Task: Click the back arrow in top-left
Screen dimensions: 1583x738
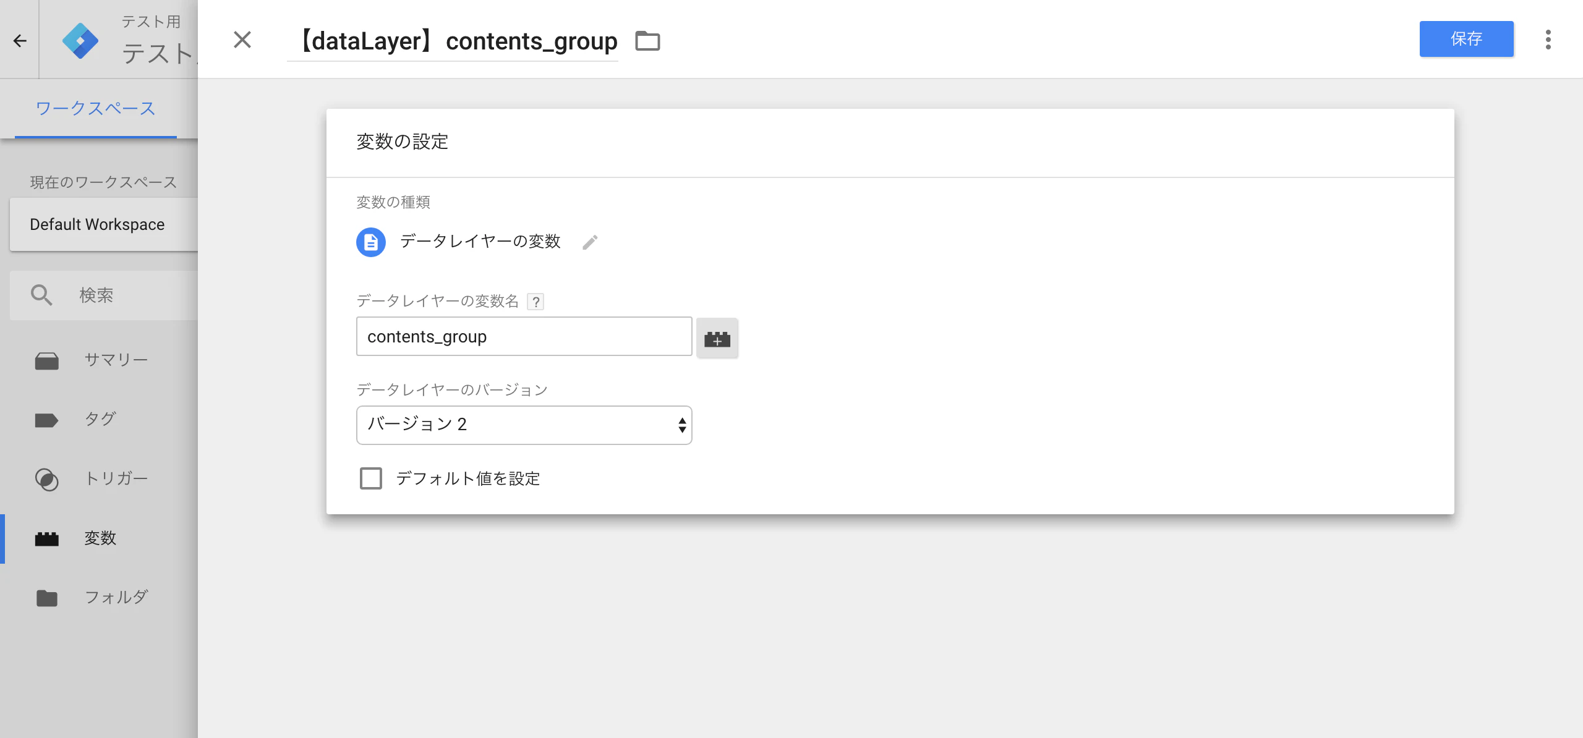Action: point(20,41)
